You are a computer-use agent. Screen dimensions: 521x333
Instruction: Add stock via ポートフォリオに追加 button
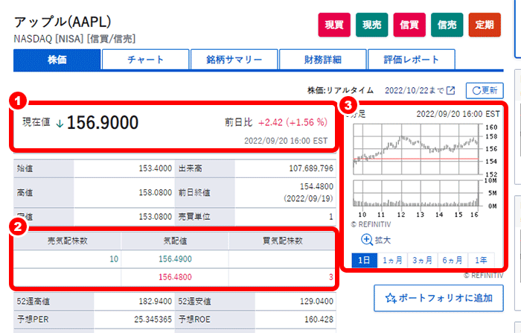[438, 298]
